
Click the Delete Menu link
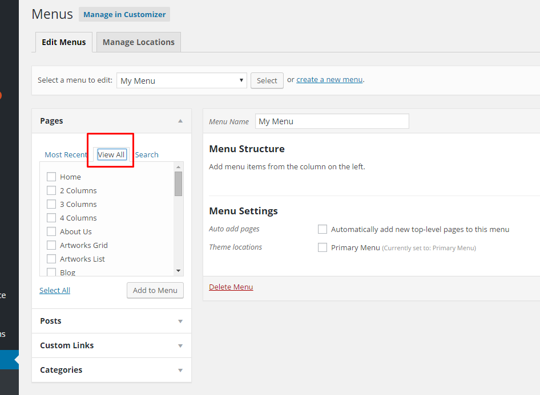tap(231, 287)
